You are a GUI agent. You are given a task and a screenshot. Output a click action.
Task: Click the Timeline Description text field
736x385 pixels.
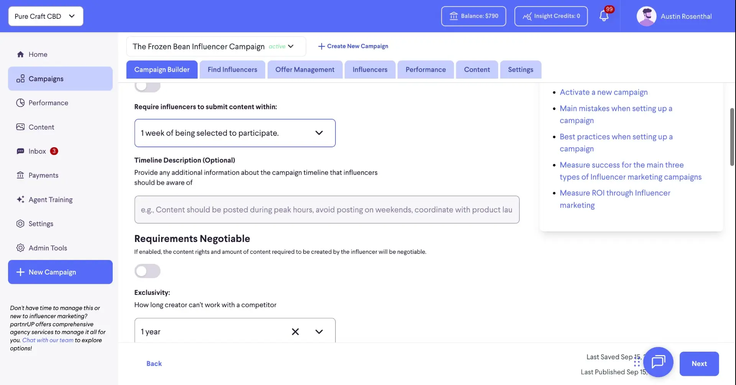point(327,209)
